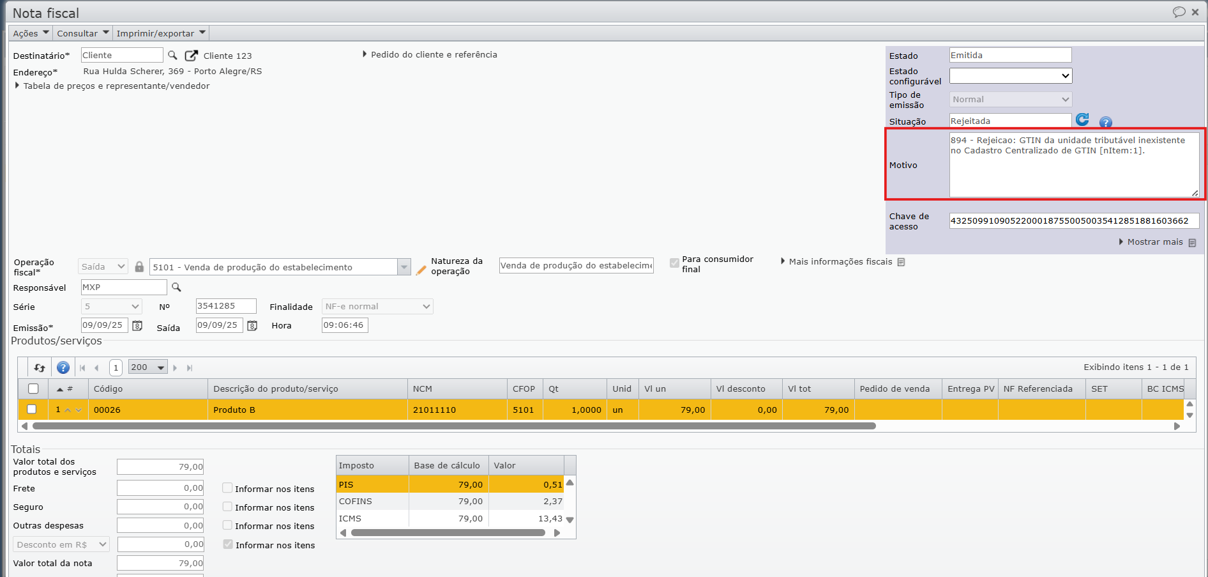
Task: Edit Natureza da operação with the pencil icon
Action: click(421, 270)
